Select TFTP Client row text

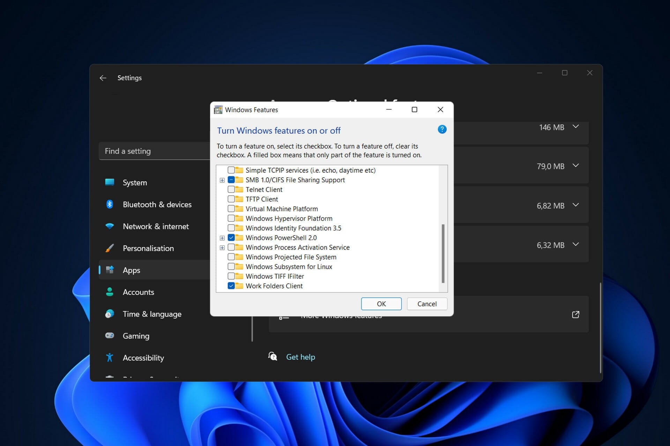coord(262,199)
